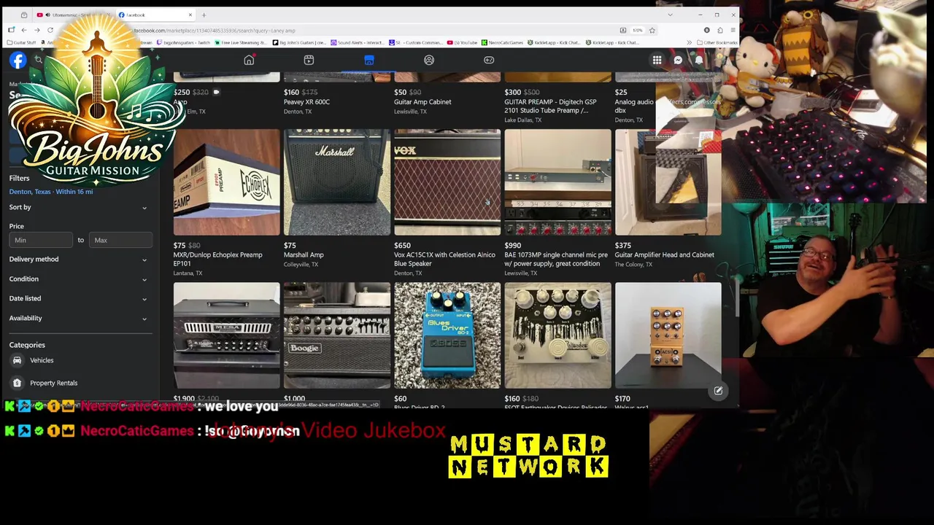The height and width of the screenshot is (525, 934).
Task: Open Facebook Home icon in top navigation
Action: 249,60
